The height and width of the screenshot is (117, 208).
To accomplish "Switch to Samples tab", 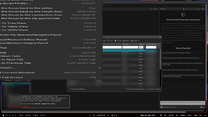I will (18, 81).
